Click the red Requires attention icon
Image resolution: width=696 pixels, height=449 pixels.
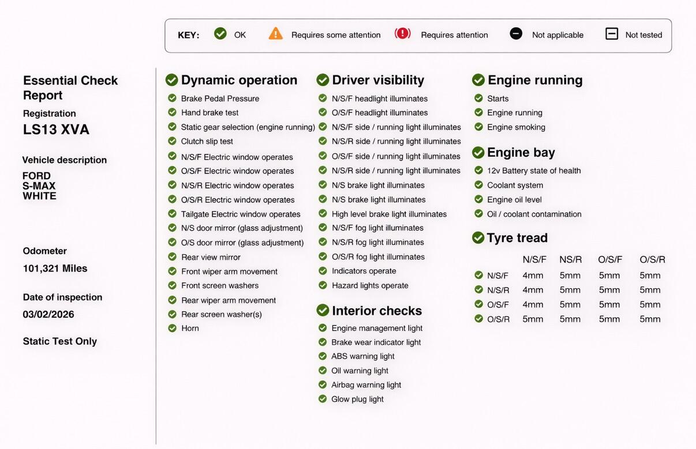402,34
